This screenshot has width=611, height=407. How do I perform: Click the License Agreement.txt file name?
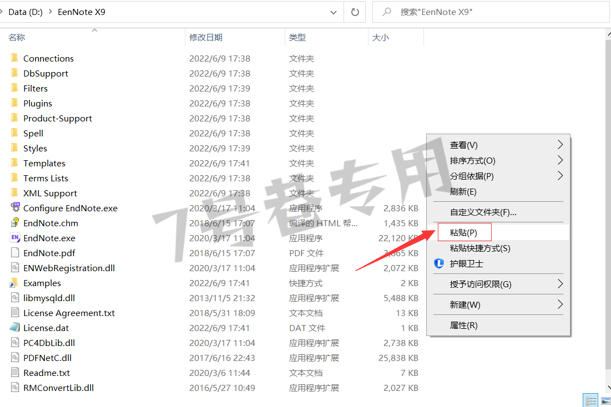pyautogui.click(x=69, y=313)
